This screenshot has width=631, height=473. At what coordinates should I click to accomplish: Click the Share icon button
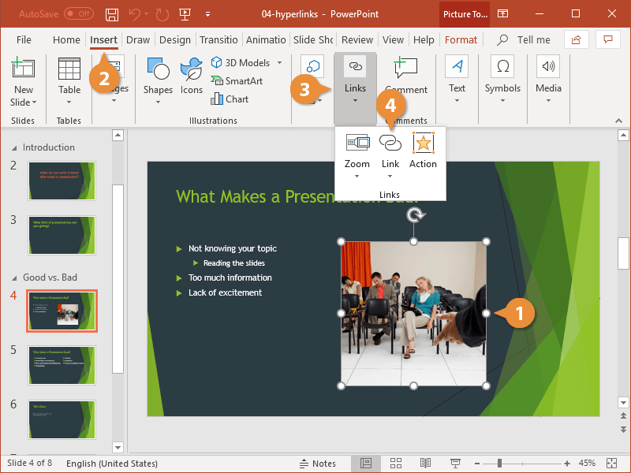click(x=577, y=39)
